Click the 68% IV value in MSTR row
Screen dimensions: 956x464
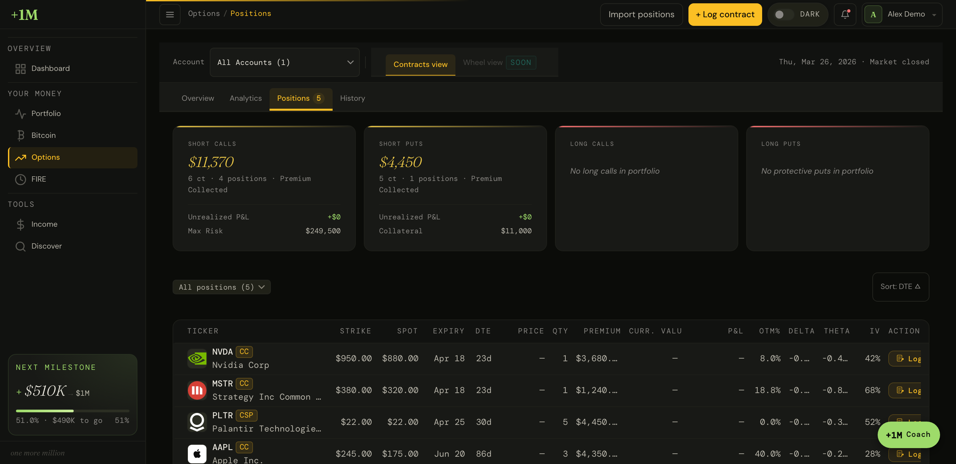(872, 390)
